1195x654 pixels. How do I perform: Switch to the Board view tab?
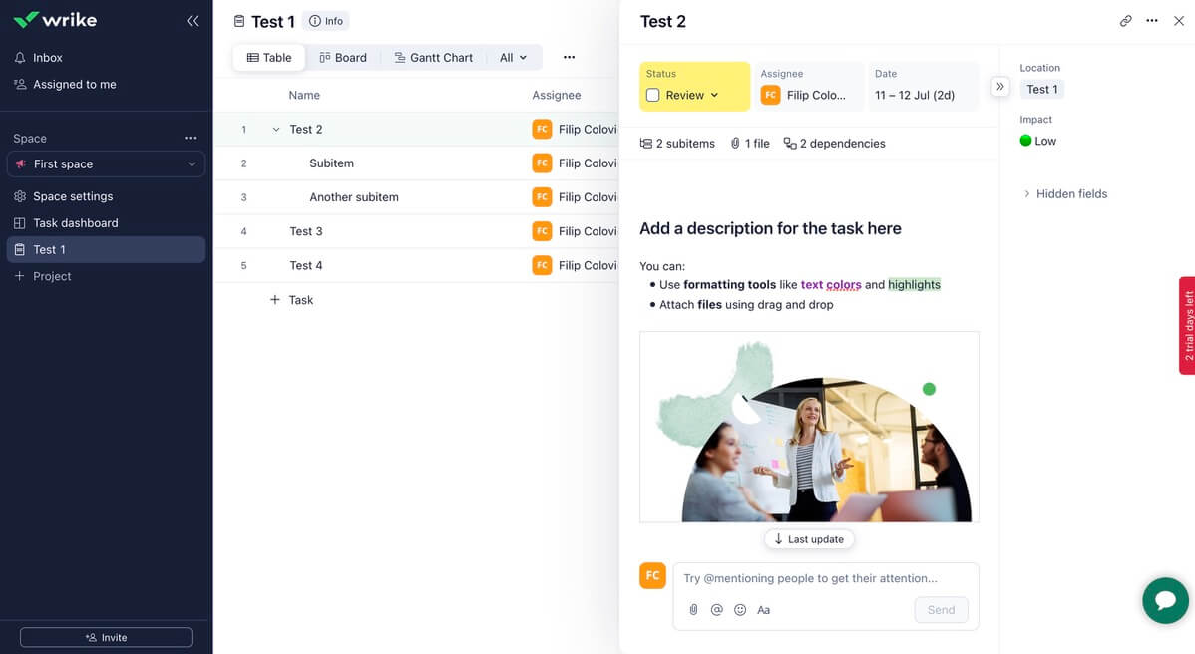point(343,57)
